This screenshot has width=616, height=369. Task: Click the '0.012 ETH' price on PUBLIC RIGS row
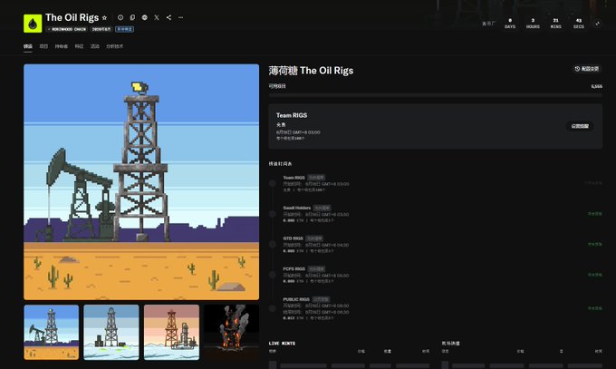click(x=294, y=318)
